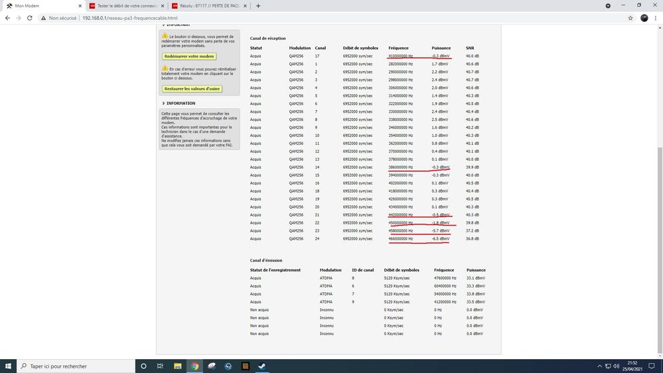Launch Steam from the taskbar
This screenshot has width=663, height=373.
point(261,366)
